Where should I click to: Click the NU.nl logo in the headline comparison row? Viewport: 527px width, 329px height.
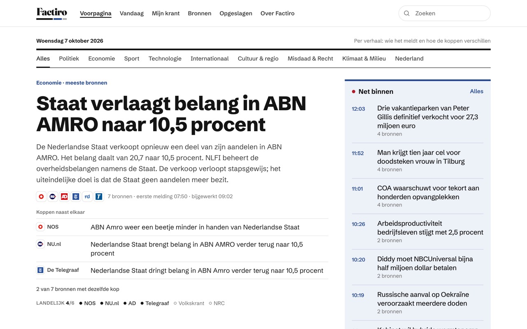(40, 244)
